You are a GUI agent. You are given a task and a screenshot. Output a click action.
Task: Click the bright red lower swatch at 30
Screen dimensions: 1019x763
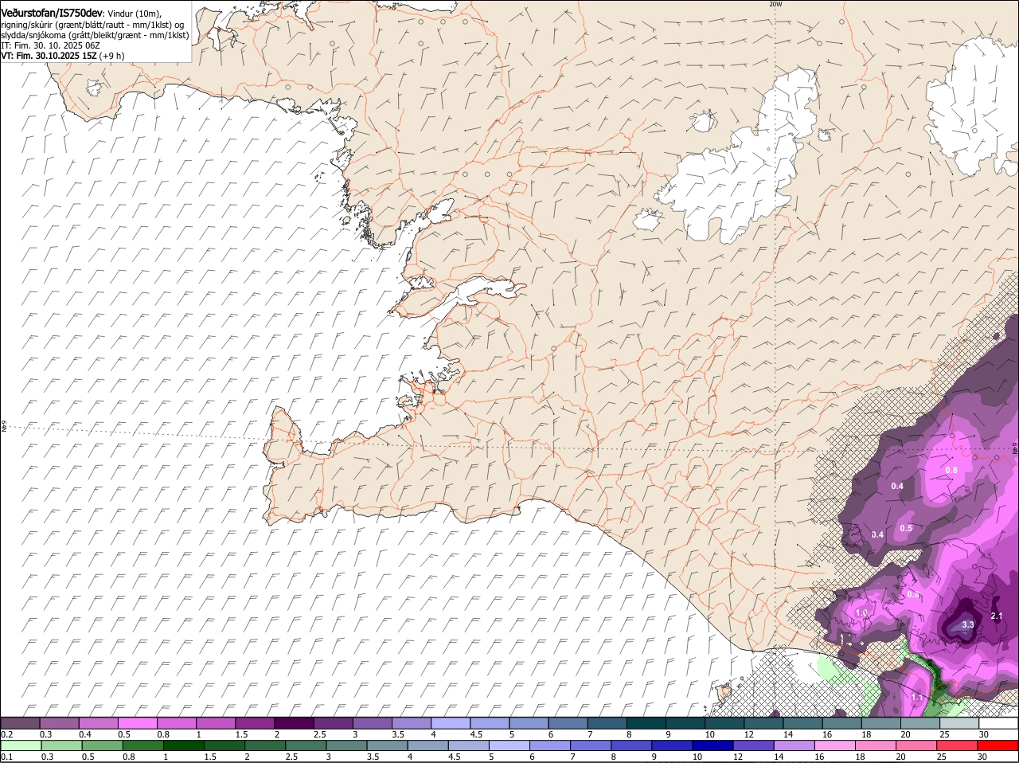coord(998,745)
